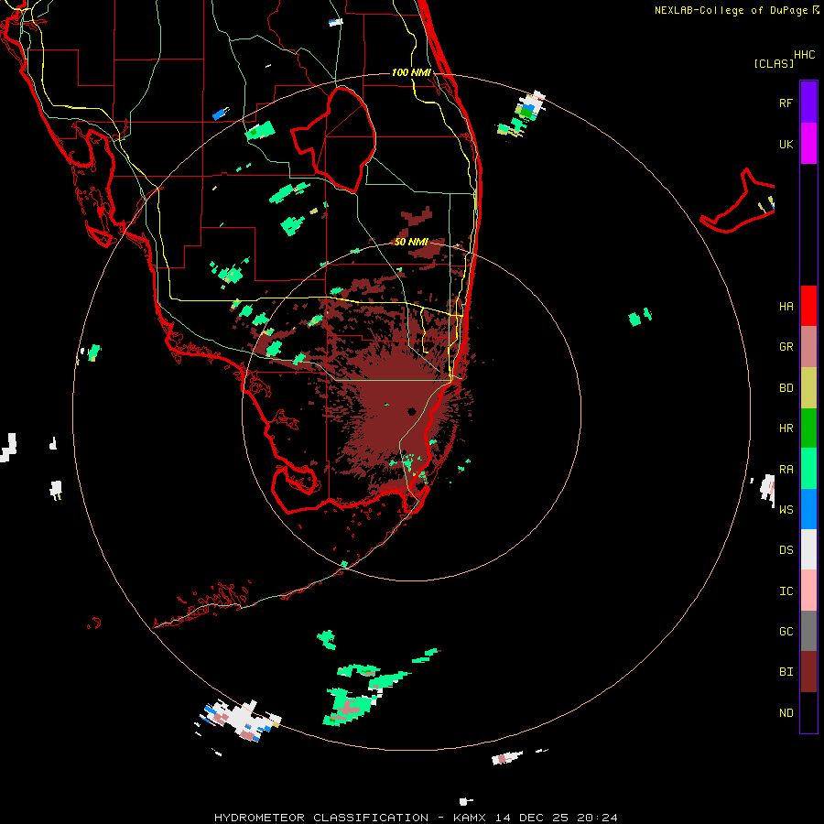The height and width of the screenshot is (824, 824).
Task: Click the WS wet snow blue swatch
Action: coord(808,509)
